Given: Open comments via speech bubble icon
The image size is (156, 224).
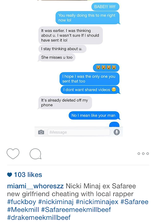Looking at the screenshot, I should point(36,154).
